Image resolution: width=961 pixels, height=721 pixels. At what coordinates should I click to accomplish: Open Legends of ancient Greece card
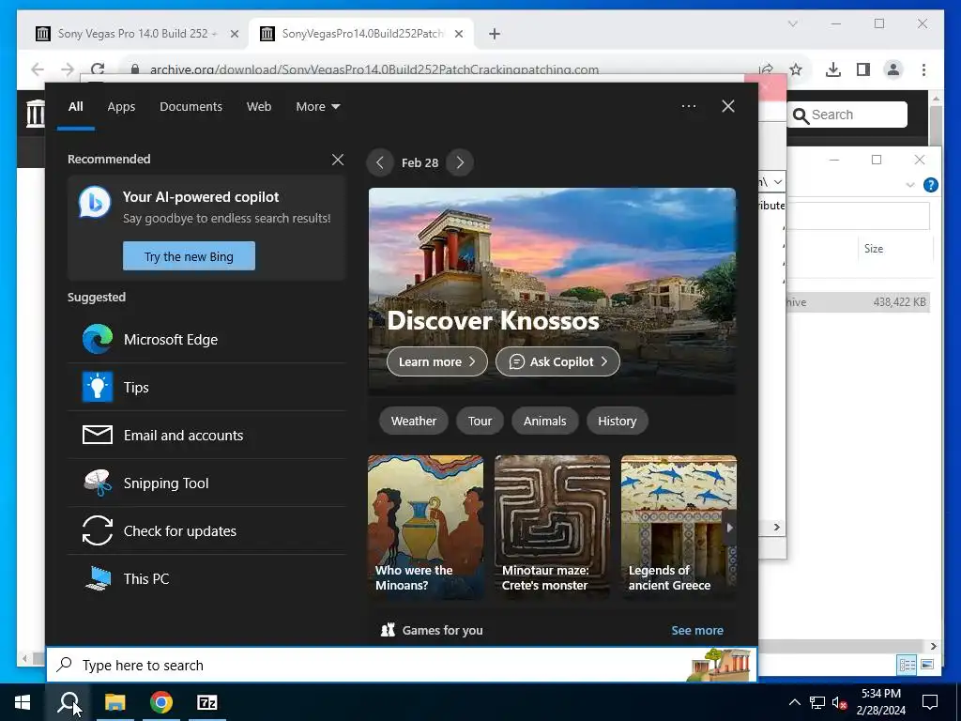pos(679,528)
